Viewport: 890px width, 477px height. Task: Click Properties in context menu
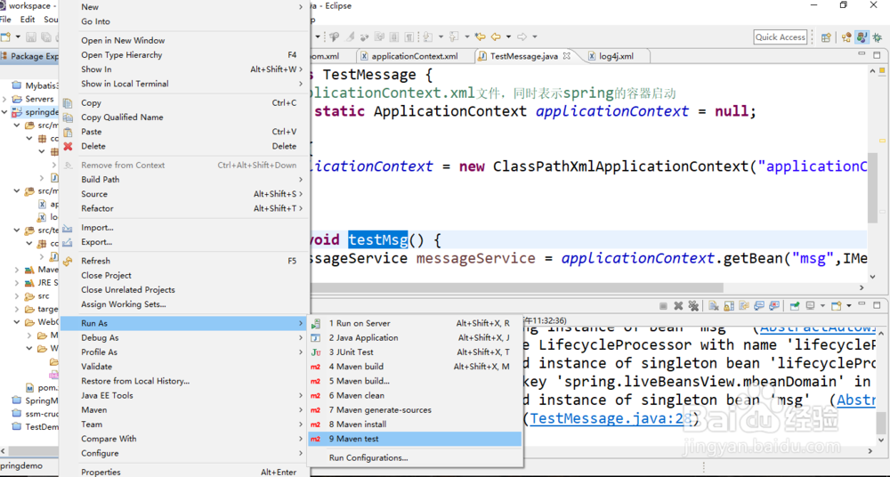pos(184,472)
